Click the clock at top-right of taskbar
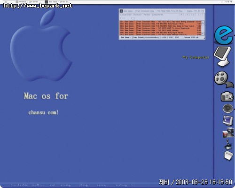The image size is (235, 188). (x=228, y=2)
